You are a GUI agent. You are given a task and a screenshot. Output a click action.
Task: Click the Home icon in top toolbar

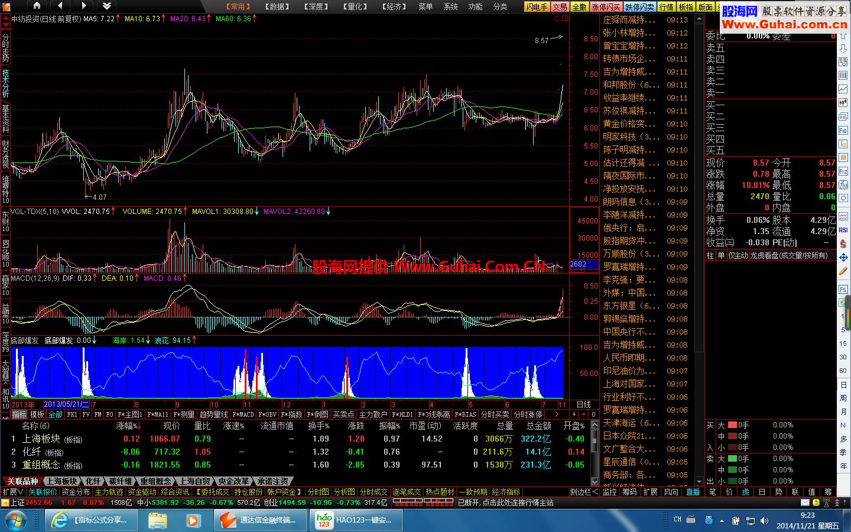click(x=37, y=6)
